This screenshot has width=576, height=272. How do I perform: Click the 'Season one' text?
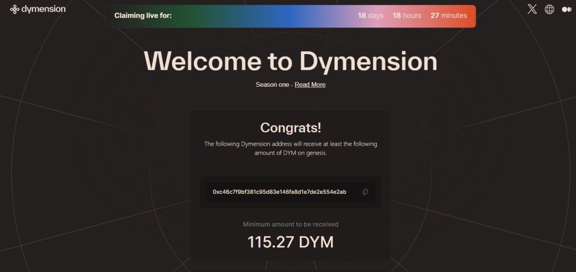(x=272, y=85)
